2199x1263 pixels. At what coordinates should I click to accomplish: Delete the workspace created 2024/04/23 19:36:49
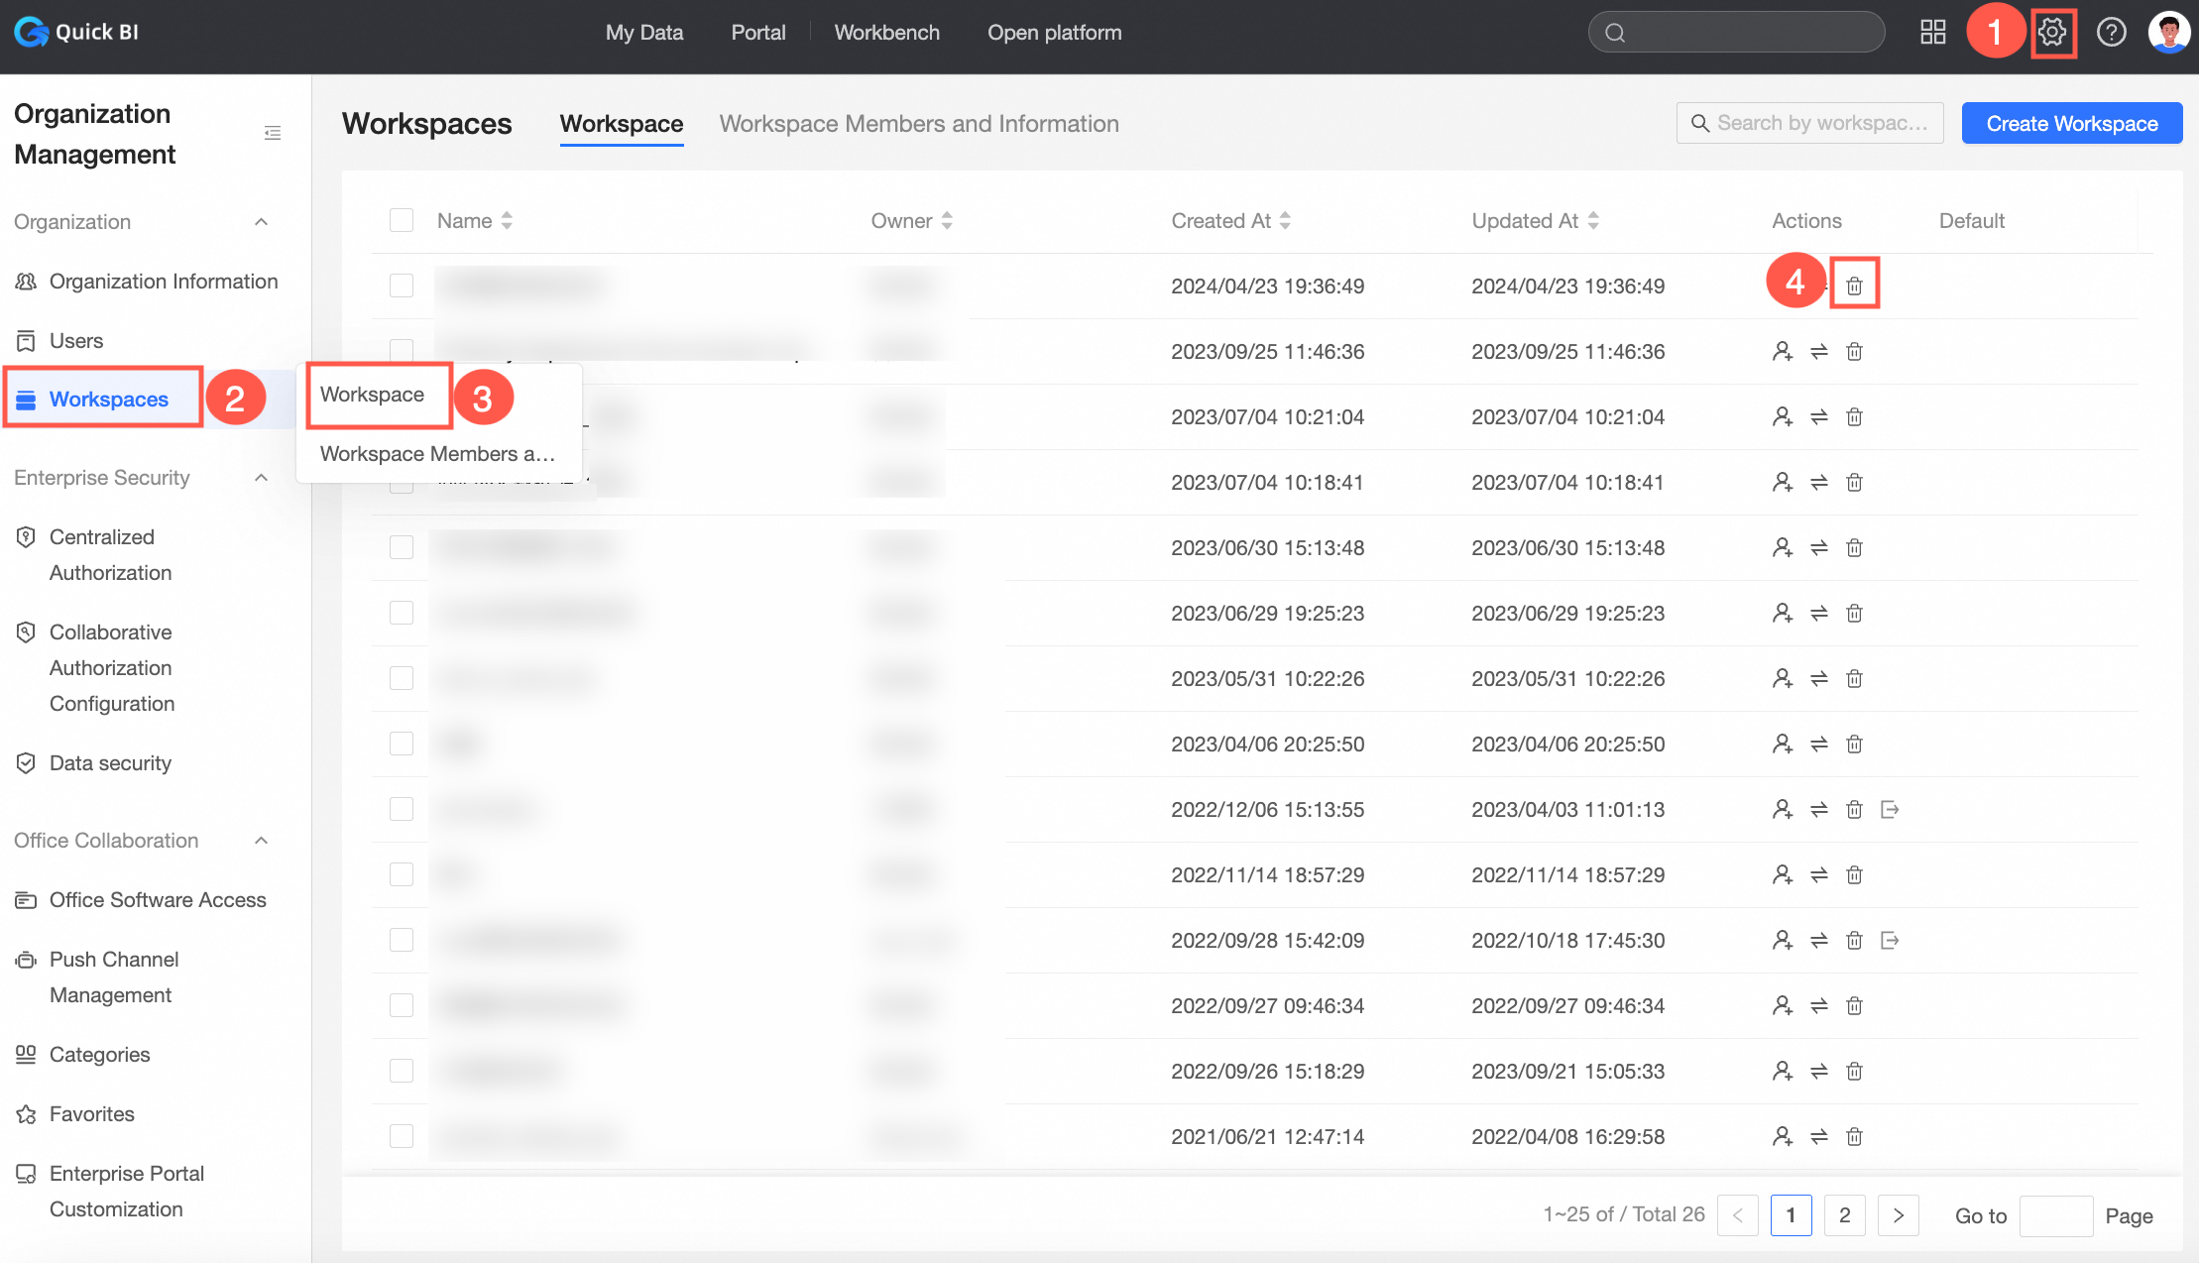pyautogui.click(x=1854, y=287)
